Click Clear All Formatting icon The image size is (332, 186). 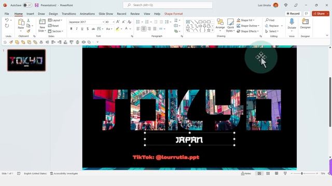(129, 22)
